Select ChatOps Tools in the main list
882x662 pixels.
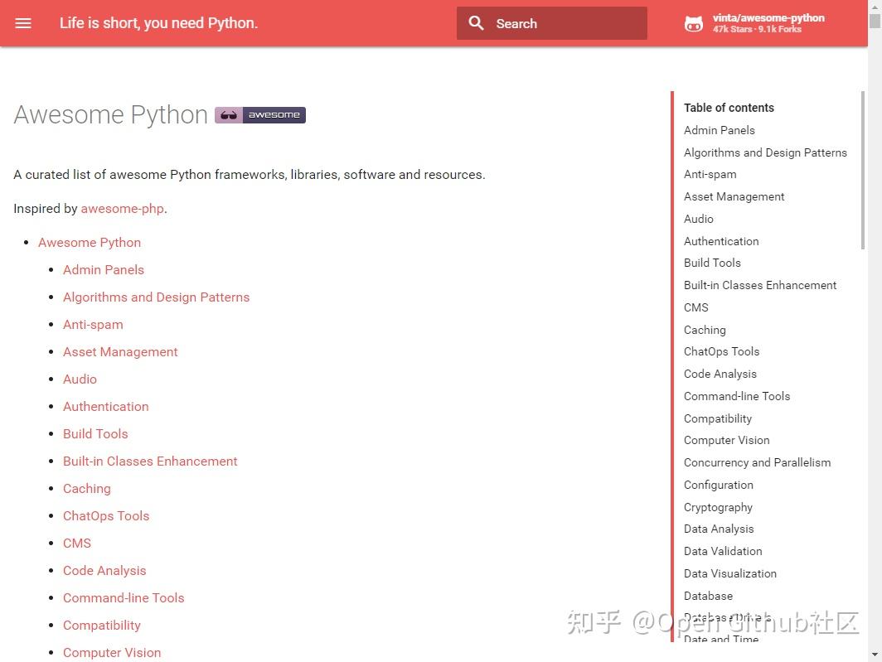coord(106,516)
